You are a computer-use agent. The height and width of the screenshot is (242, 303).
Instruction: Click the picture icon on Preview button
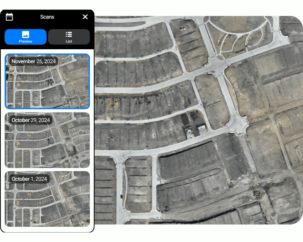pos(26,34)
